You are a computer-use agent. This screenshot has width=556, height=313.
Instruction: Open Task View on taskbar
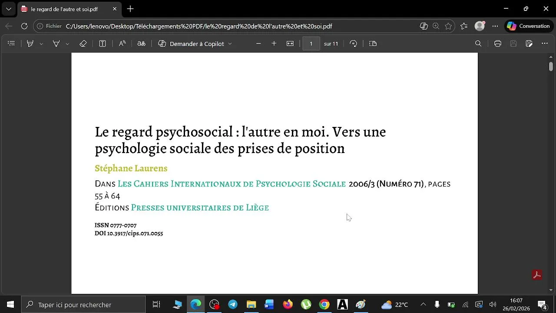156,304
